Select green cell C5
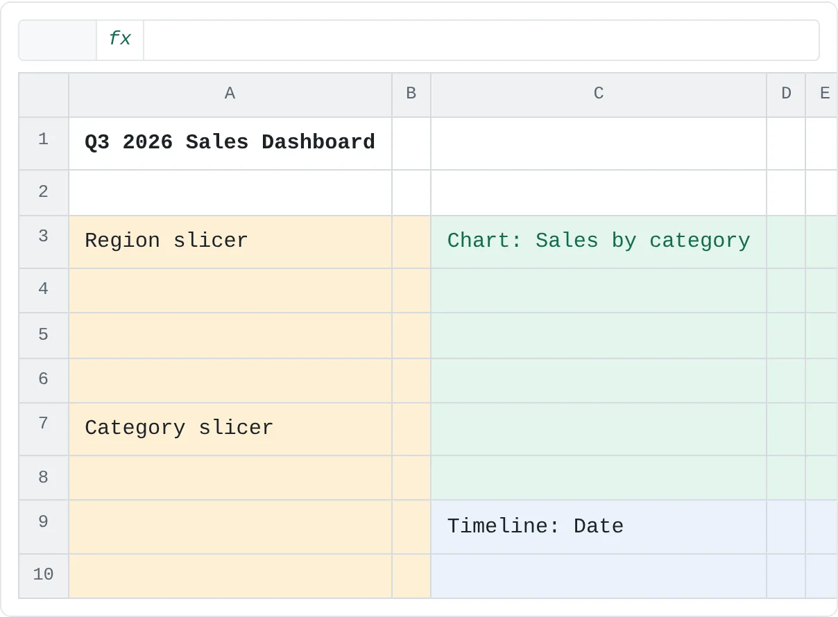Screen dimensions: 838x617 pos(599,336)
